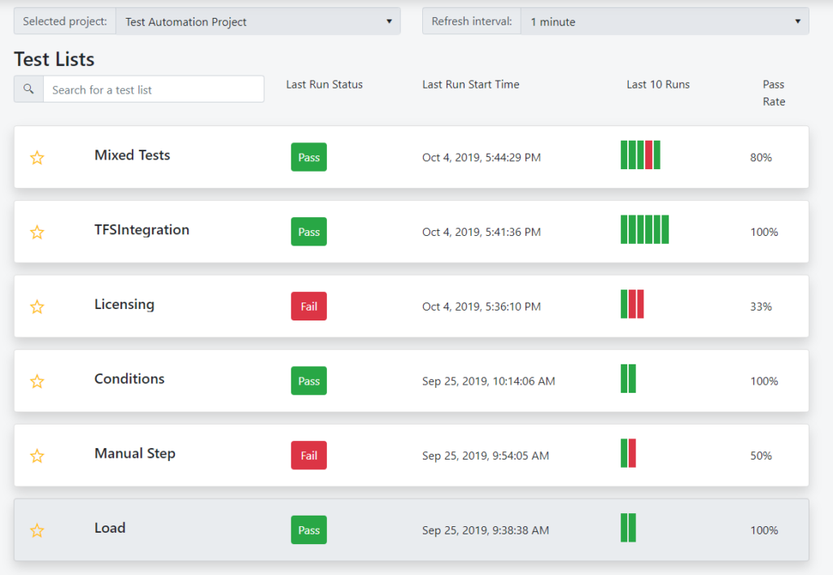Expand the project selector showing Test Automation Project
Image resolution: width=833 pixels, height=575 pixels.
(259, 21)
